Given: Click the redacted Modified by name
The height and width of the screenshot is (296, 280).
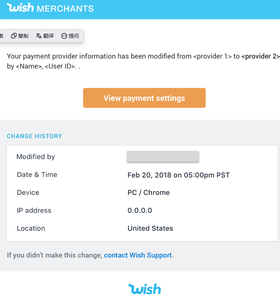Looking at the screenshot, I should click(x=163, y=157).
